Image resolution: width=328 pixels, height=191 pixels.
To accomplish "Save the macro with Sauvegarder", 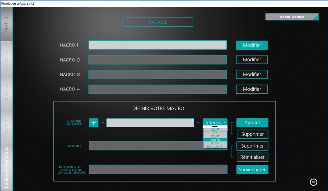I will tap(252, 170).
